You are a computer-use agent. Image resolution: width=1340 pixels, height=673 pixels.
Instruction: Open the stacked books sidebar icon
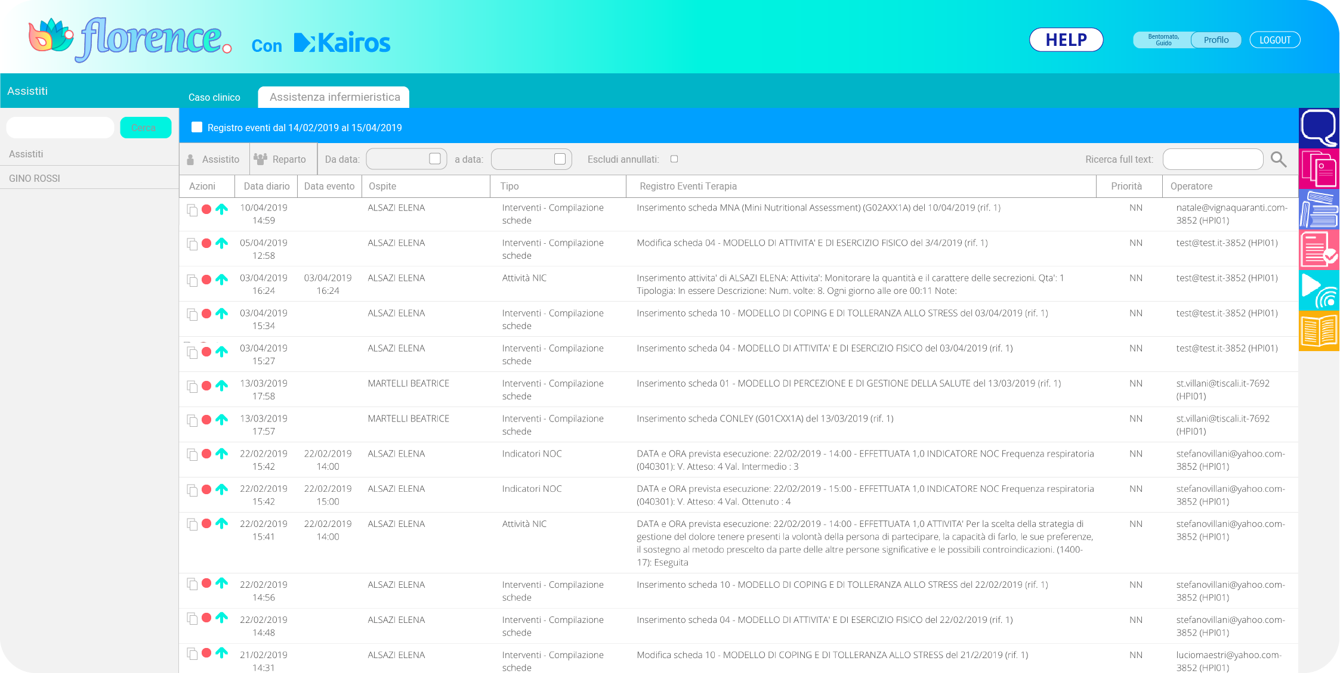[x=1319, y=209]
